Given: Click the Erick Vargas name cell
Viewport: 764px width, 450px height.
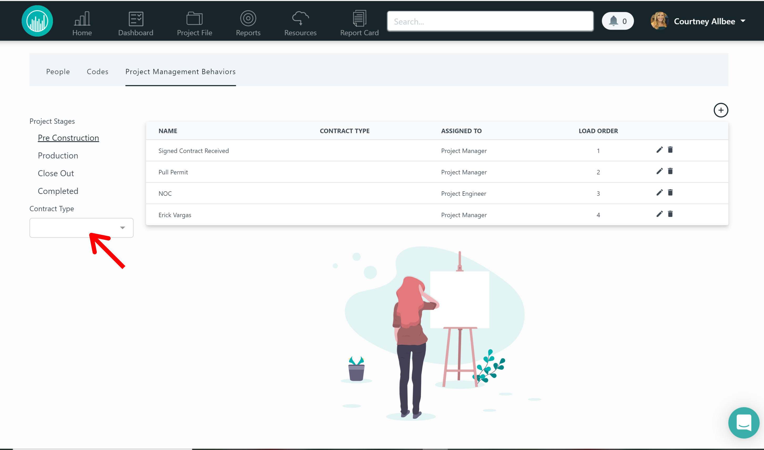Looking at the screenshot, I should click(x=175, y=215).
